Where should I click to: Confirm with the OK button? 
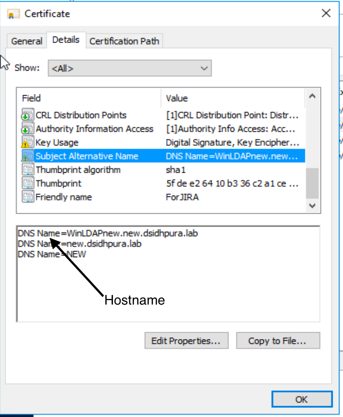click(302, 399)
